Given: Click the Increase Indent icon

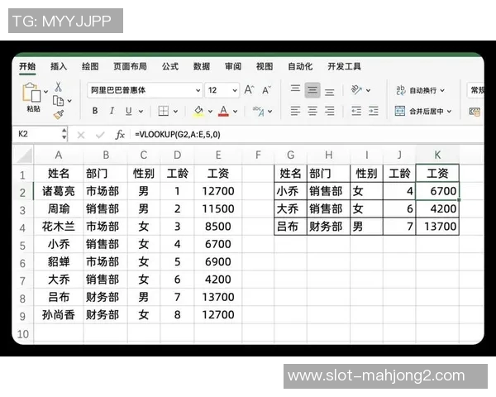Looking at the screenshot, I should pyautogui.click(x=374, y=111).
